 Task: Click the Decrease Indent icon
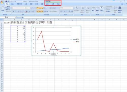[x=45, y=11]
